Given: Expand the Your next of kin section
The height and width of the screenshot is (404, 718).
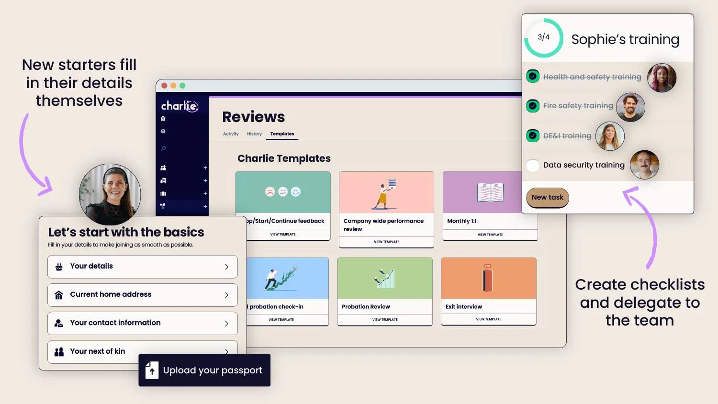Looking at the screenshot, I should [142, 351].
